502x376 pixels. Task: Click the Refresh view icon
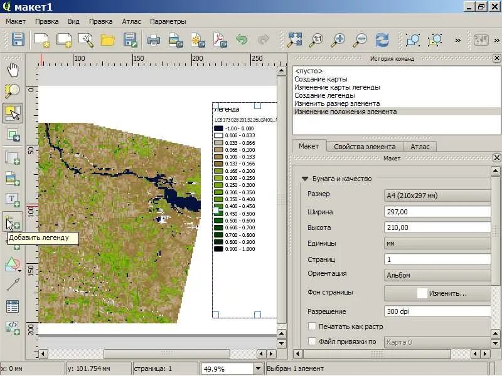pyautogui.click(x=382, y=40)
